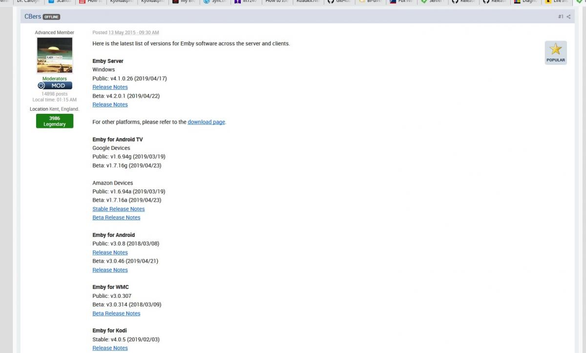The width and height of the screenshot is (586, 353).
Task: Click the text Beta: v1.7.16a (2019/04/23)
Action: pyautogui.click(x=127, y=200)
